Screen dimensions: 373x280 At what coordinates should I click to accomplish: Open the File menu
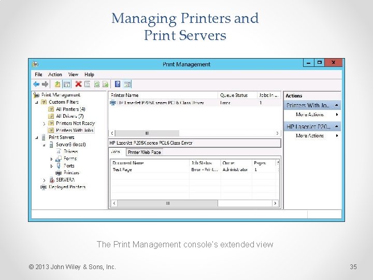[38, 75]
